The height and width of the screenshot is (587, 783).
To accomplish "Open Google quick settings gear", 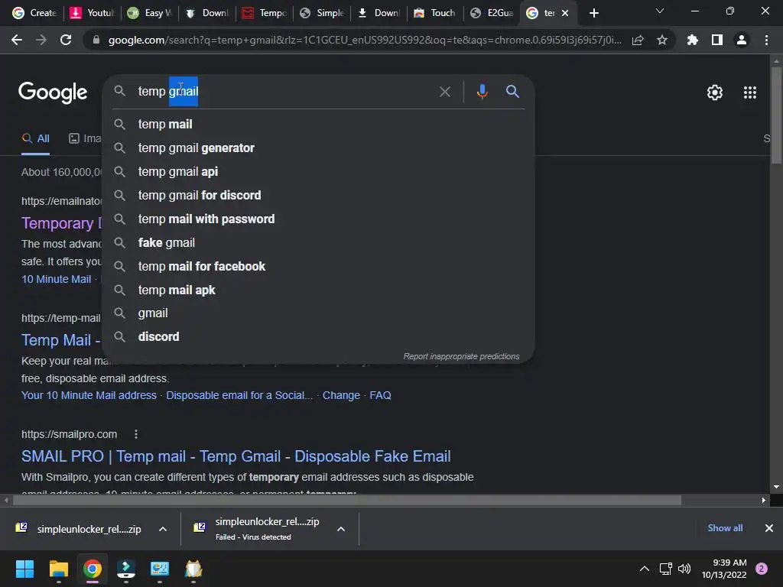I will 715,92.
